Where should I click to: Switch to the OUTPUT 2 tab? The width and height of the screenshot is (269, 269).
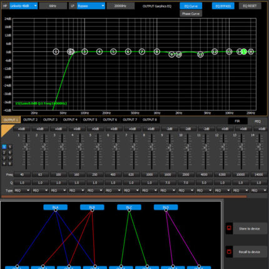pyautogui.click(x=31, y=119)
